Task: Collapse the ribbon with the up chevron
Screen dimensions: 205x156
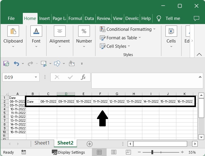Action: [x=199, y=54]
